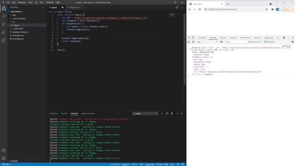Open a new Chrome tab

point(228,4)
